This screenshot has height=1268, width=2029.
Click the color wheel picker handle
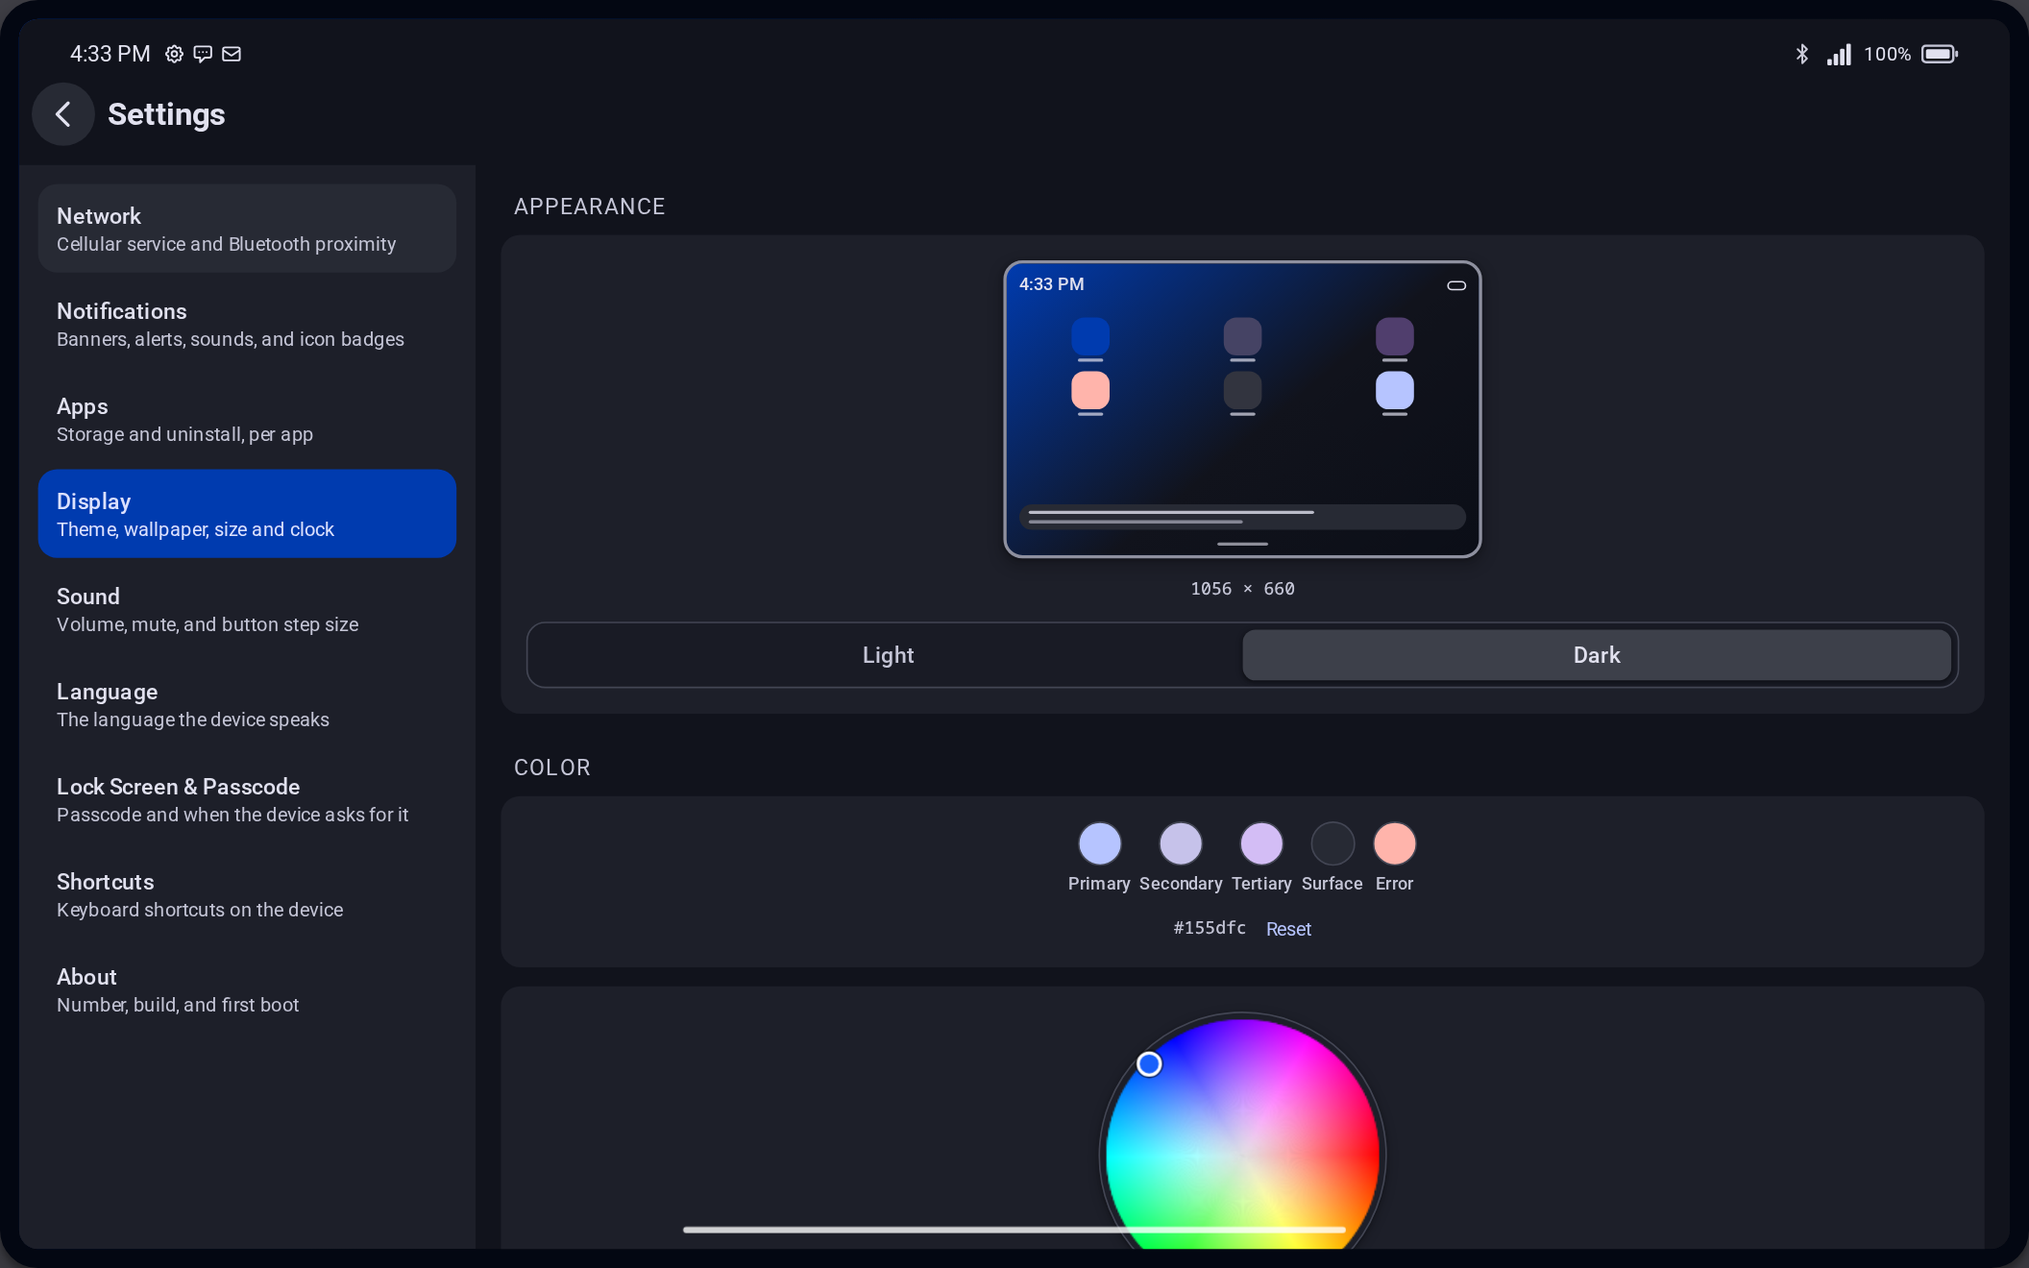pos(1149,1064)
